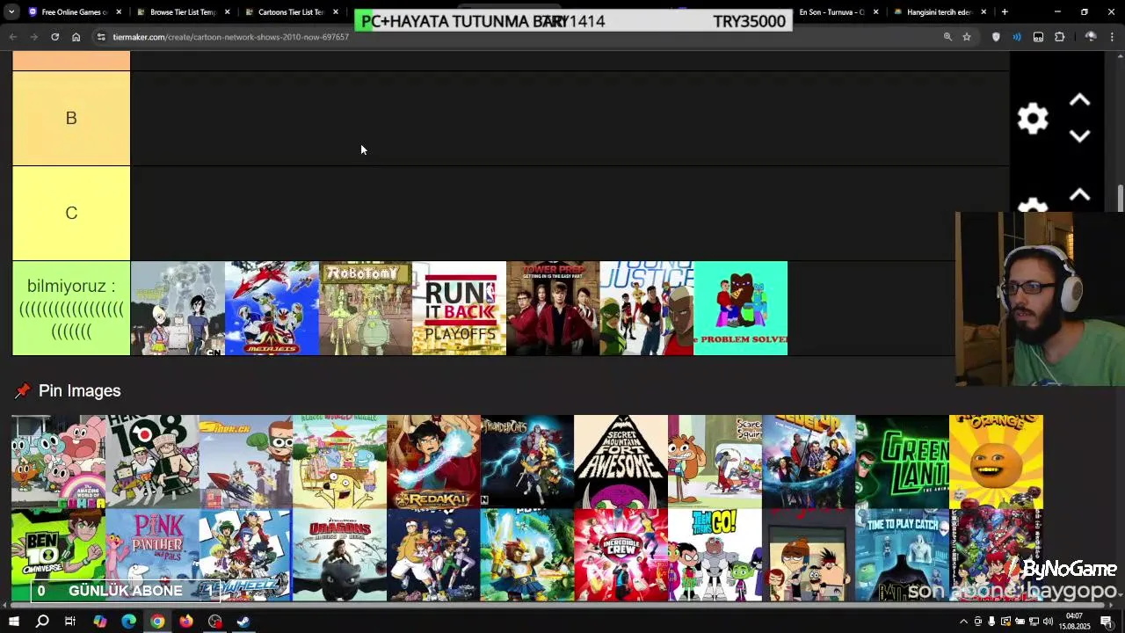This screenshot has width=1125, height=633.
Task: Choose the Scaredy Squirrel thumbnail
Action: pyautogui.click(x=715, y=462)
